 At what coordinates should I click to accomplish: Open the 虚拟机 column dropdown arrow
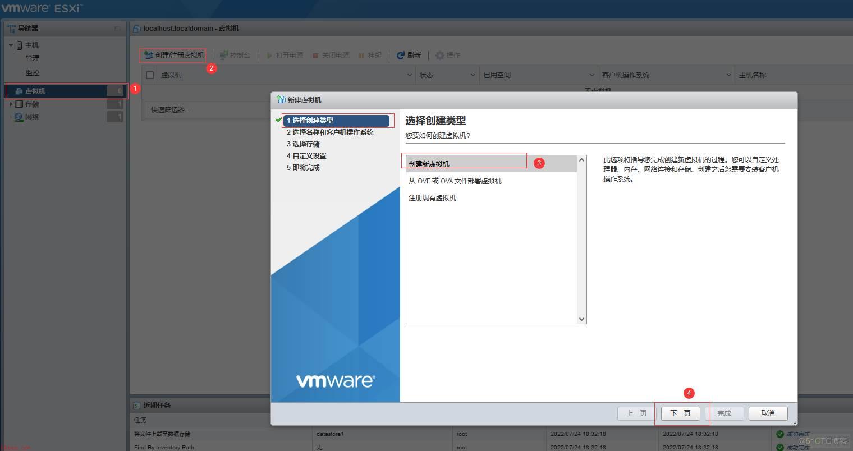(410, 75)
